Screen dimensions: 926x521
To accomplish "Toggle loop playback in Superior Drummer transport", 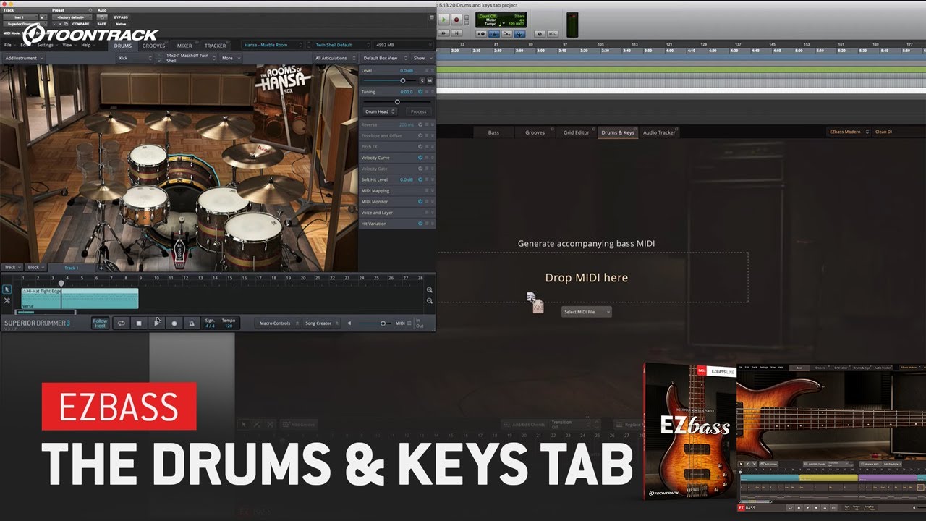I will click(122, 323).
